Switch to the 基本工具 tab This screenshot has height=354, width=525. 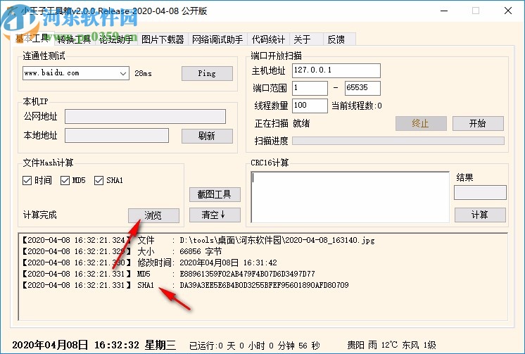point(32,39)
